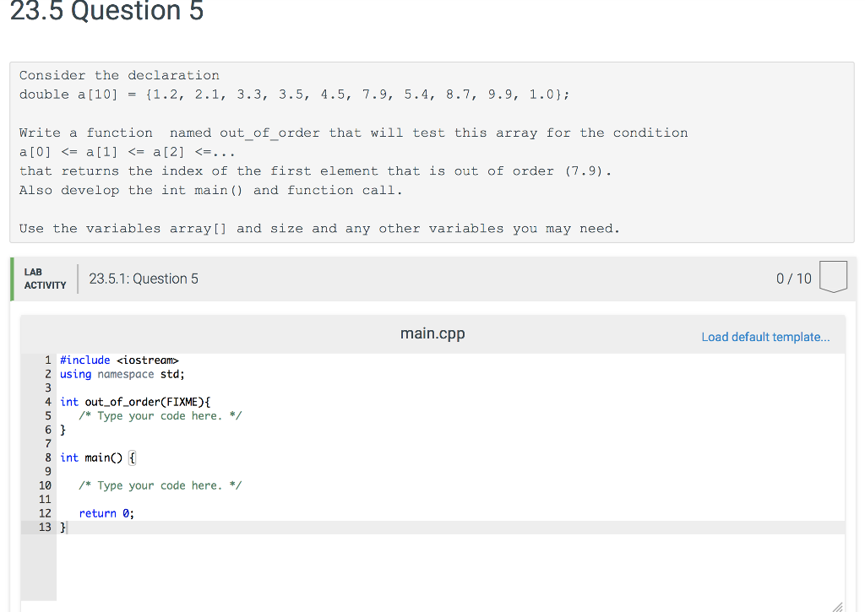Click the closing brace on line 6
The image size is (865, 612).
point(63,430)
